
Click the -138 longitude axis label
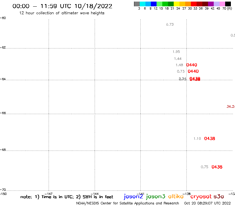(x=187, y=194)
